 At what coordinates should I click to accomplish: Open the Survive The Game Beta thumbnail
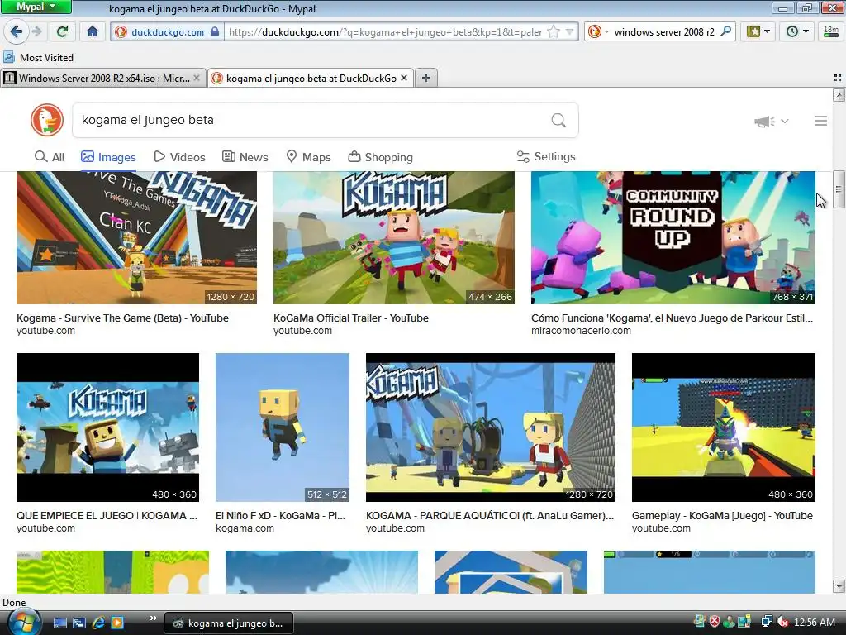pyautogui.click(x=136, y=237)
